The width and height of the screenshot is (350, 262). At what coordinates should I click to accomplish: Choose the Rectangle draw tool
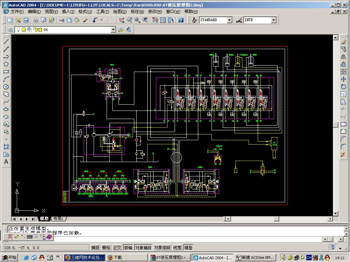(6, 72)
